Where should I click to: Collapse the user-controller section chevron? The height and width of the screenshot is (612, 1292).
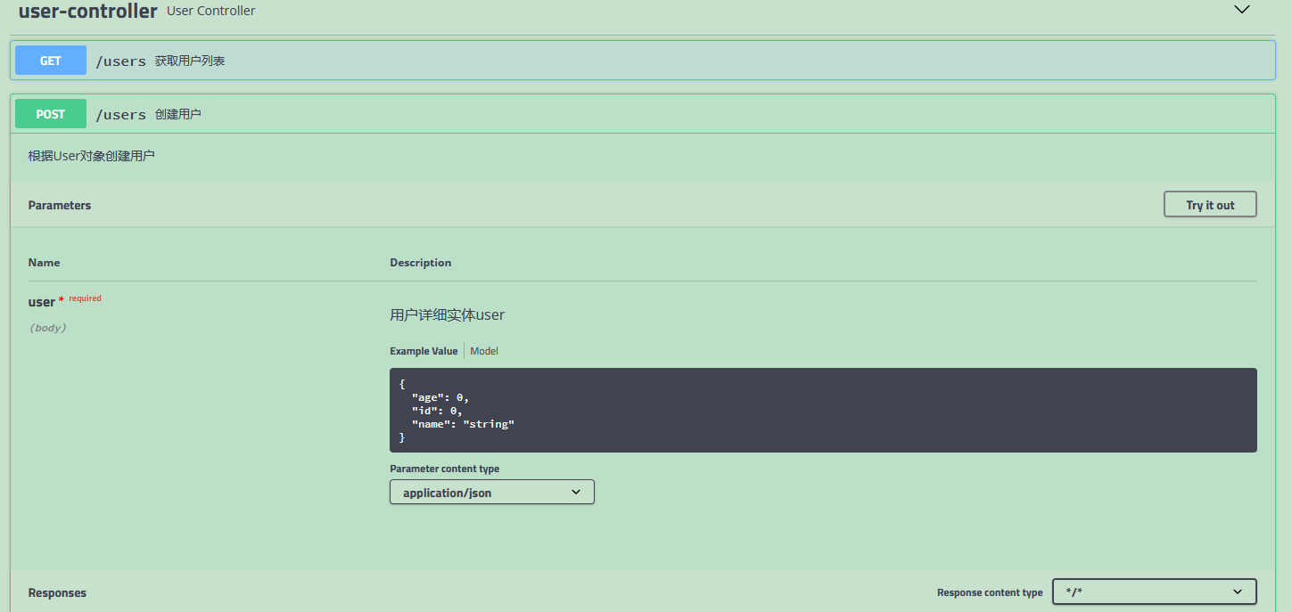pos(1241,10)
